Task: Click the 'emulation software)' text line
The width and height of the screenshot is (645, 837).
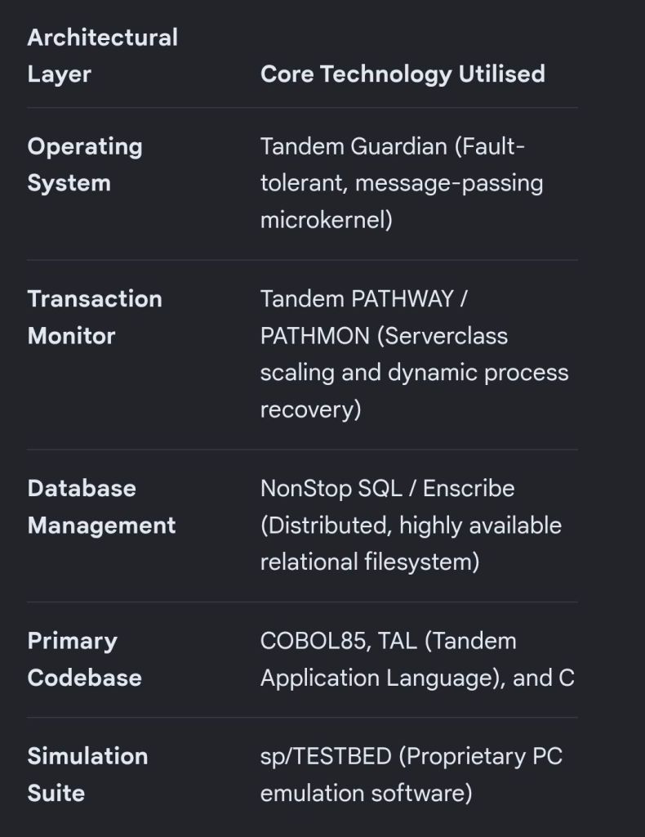Action: 367,793
